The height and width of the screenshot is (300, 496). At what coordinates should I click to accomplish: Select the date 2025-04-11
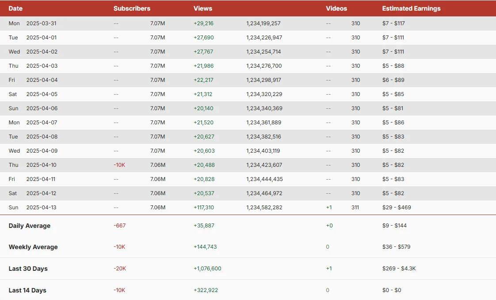(41, 179)
